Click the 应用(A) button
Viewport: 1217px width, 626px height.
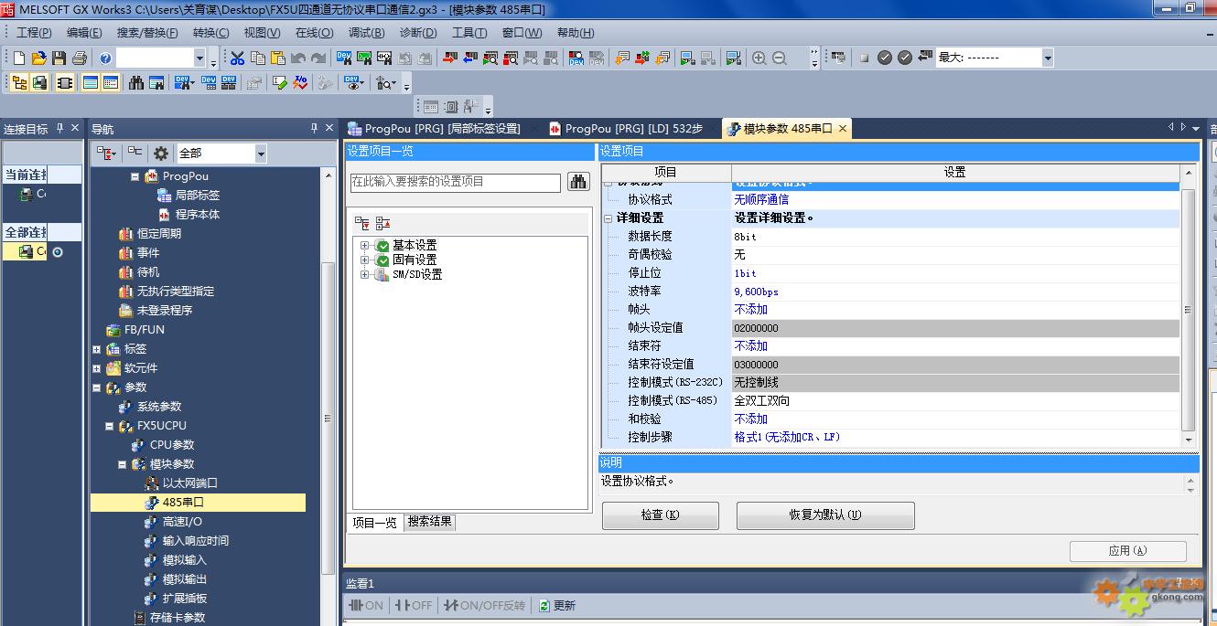click(x=1127, y=551)
